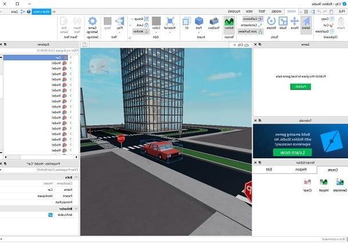This screenshot has width=348, height=250.
Task: Open the Edit tab in Terrain Editor
Action: click(x=269, y=170)
